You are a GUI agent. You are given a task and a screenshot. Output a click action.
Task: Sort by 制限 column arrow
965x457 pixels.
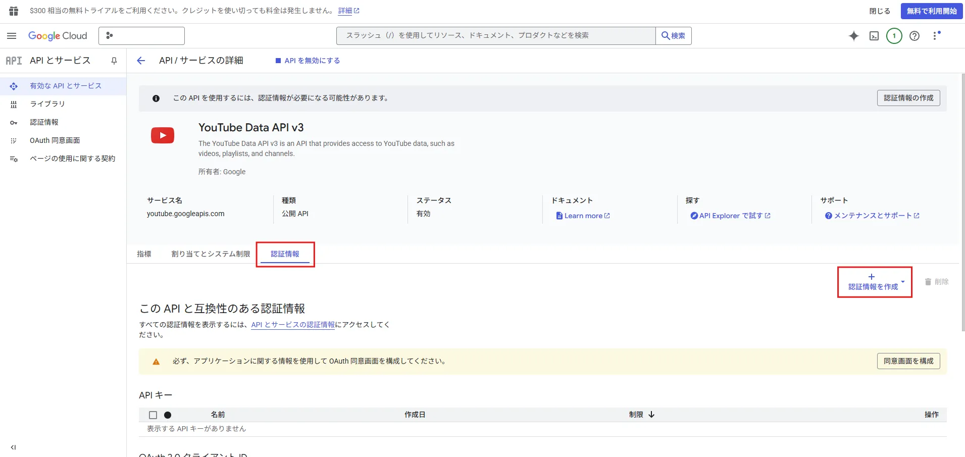(651, 415)
